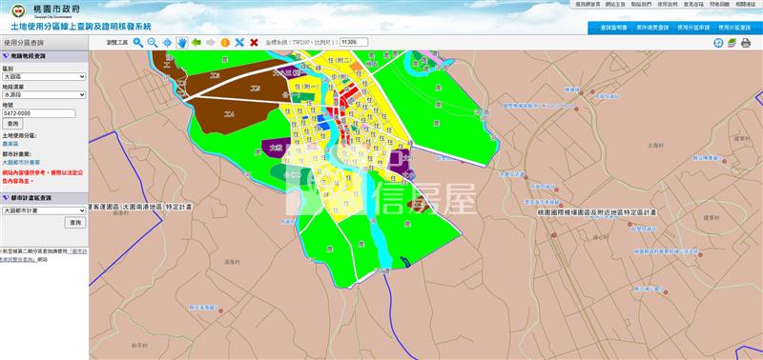Select the blue measure tool icon
The width and height of the screenshot is (763, 360).
tap(239, 42)
